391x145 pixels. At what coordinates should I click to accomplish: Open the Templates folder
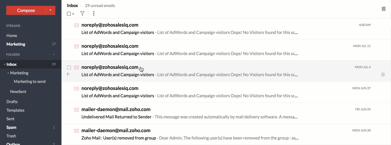click(15, 110)
